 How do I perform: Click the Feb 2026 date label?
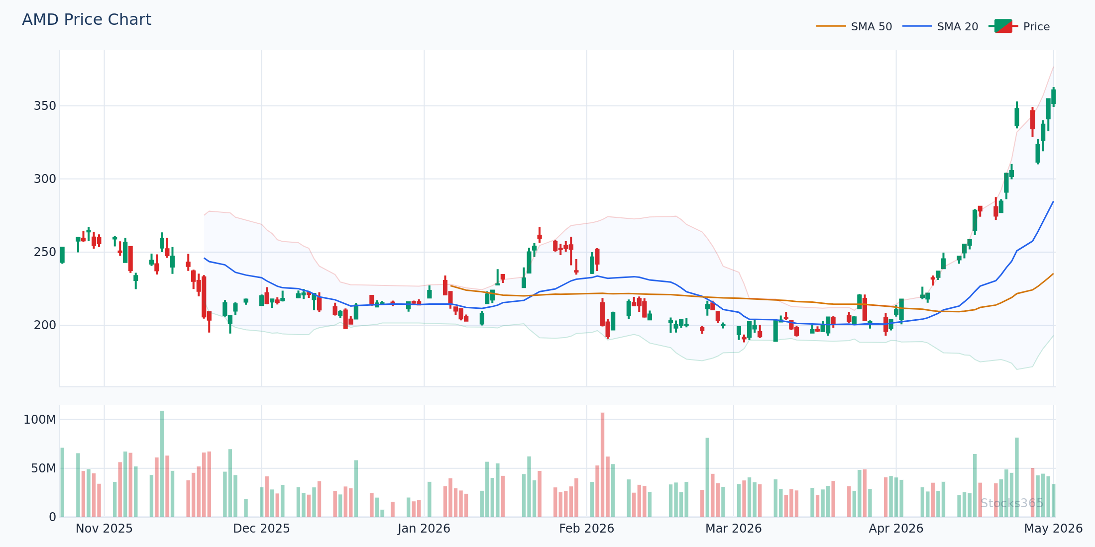coord(586,529)
